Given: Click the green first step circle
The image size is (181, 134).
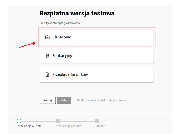Looking at the screenshot, I should point(19,121).
